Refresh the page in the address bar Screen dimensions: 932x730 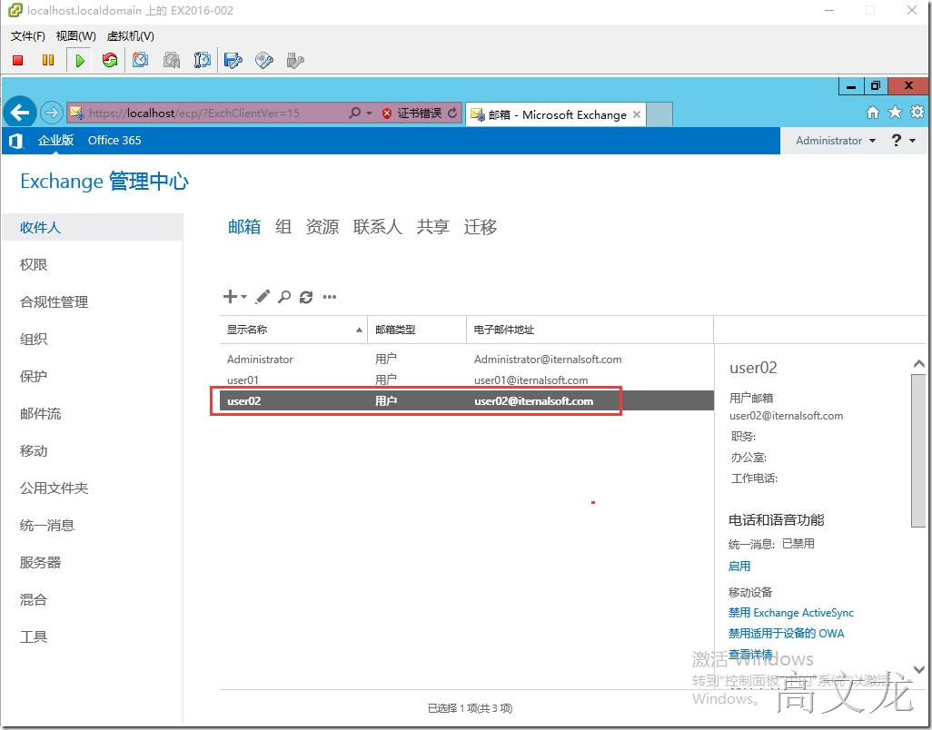click(x=453, y=113)
